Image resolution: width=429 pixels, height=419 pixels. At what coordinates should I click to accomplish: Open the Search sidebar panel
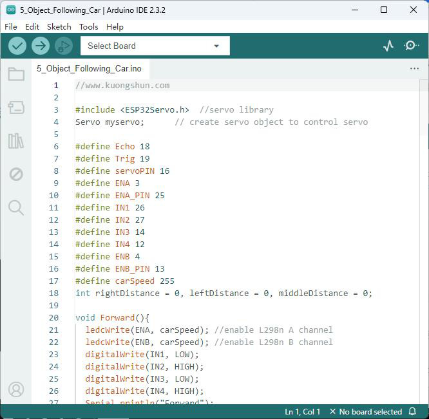[16, 208]
